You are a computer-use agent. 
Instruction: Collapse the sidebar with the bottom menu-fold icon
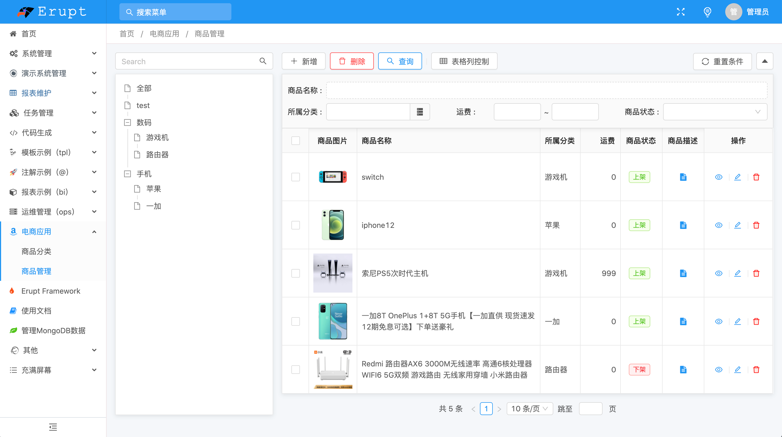pyautogui.click(x=53, y=427)
